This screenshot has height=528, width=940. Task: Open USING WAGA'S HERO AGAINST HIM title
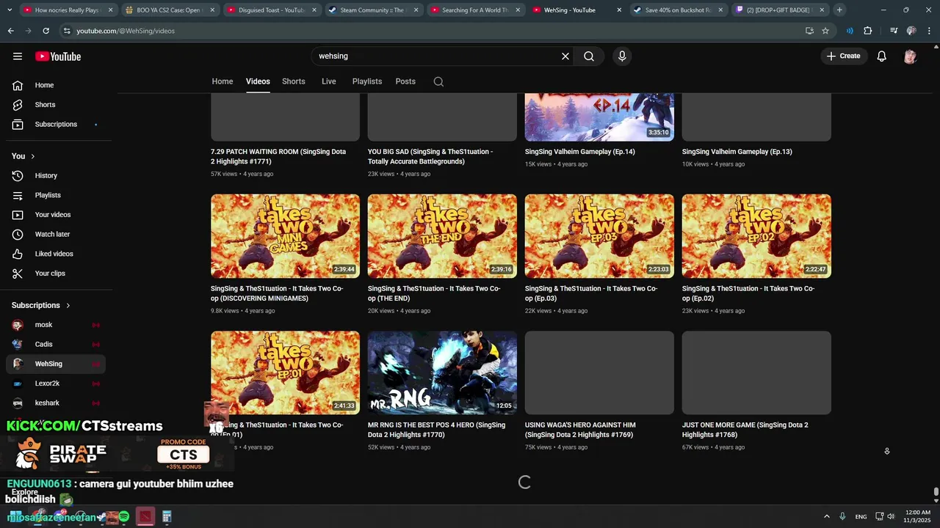pos(580,430)
